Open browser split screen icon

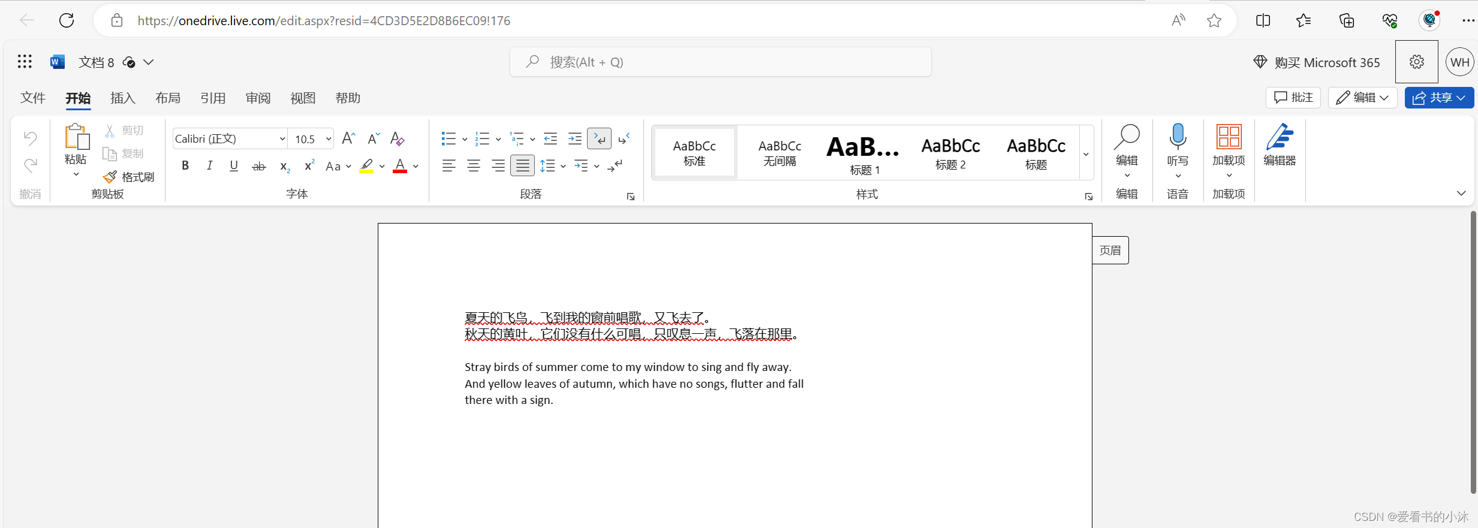[1263, 20]
